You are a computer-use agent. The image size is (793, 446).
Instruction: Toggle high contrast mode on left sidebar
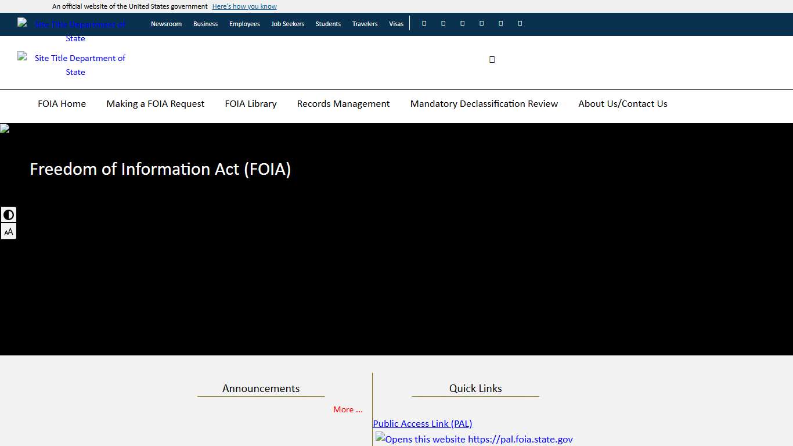[9, 214]
